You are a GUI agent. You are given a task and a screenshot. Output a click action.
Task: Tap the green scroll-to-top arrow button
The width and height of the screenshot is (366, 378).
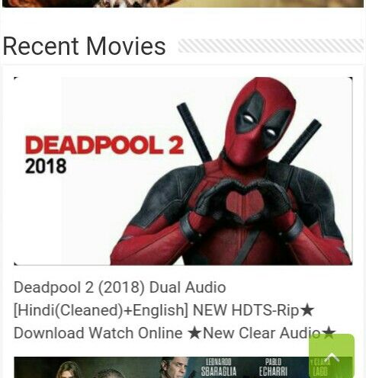332,356
